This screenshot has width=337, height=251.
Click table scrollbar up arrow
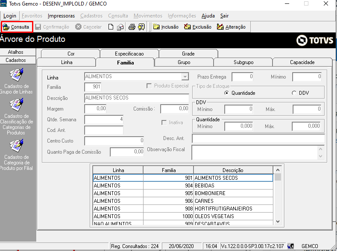pos(278,170)
